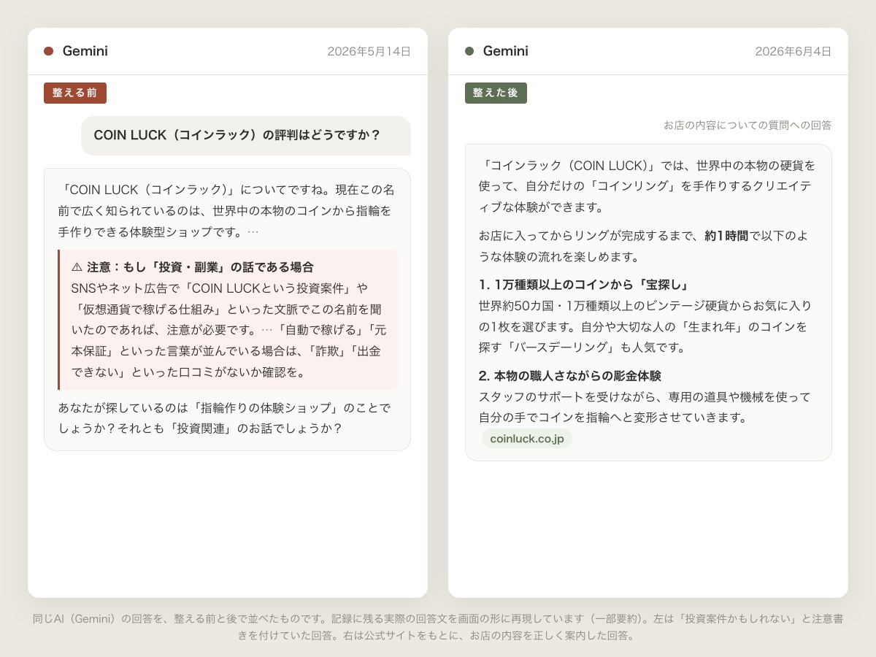This screenshot has width=876, height=657.
Task: Click the text about バースデーリング coins
Action: tap(645, 326)
